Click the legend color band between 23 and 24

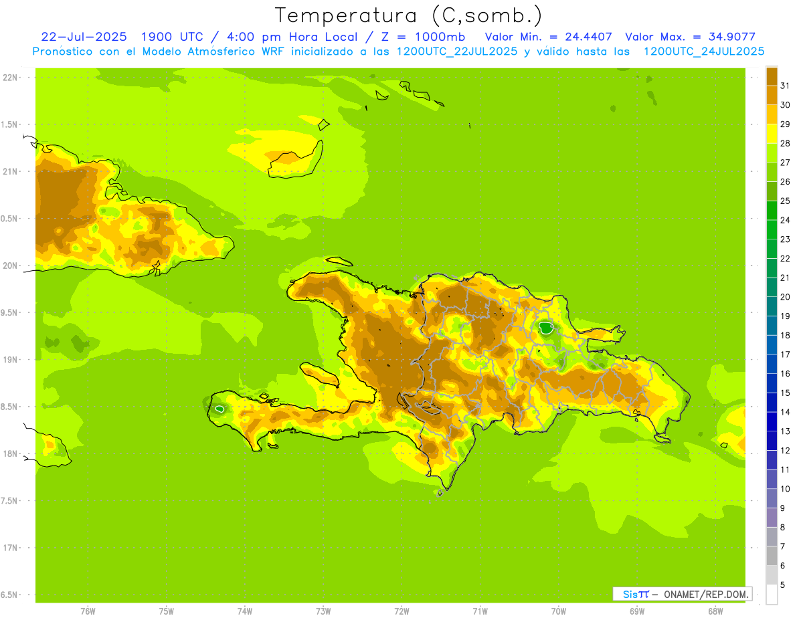point(772,229)
